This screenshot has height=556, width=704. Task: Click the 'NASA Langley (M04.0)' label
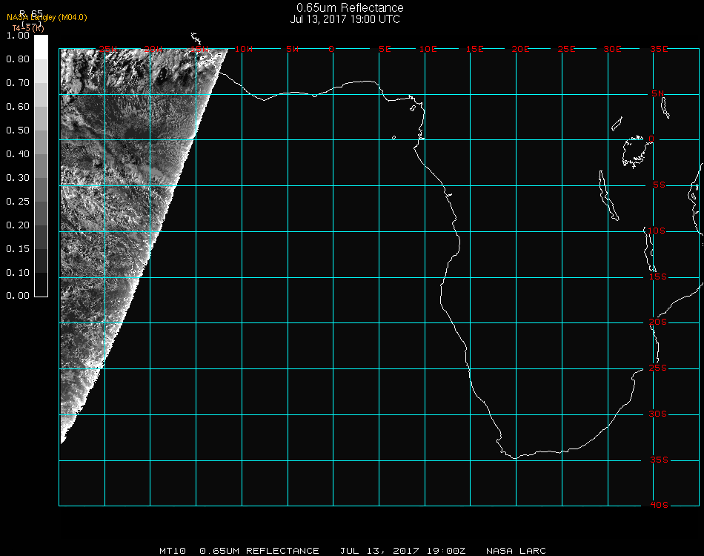pos(47,18)
